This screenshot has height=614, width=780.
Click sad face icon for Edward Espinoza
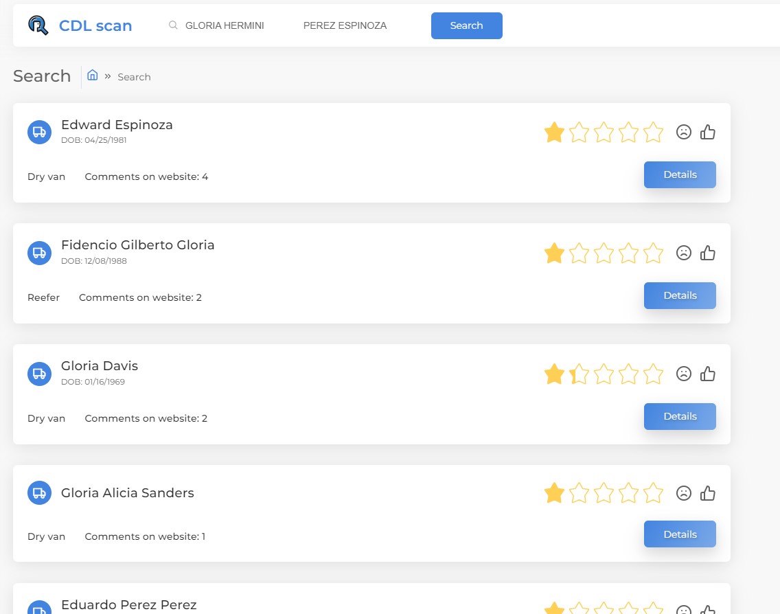click(683, 132)
